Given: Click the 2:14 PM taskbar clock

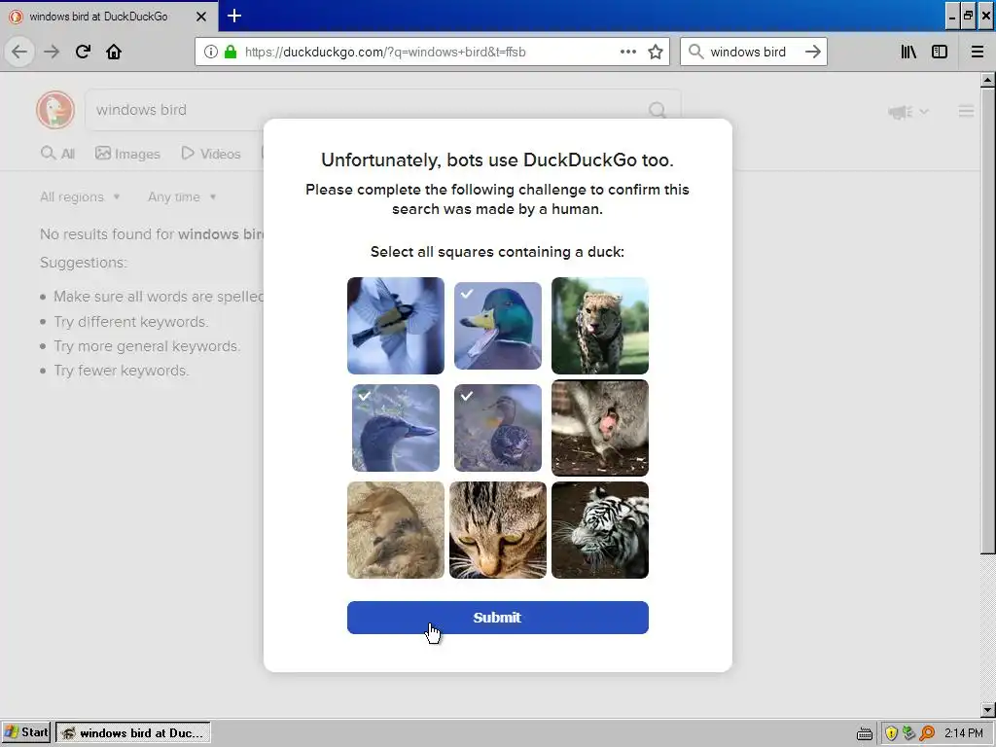Looking at the screenshot, I should coord(964,733).
